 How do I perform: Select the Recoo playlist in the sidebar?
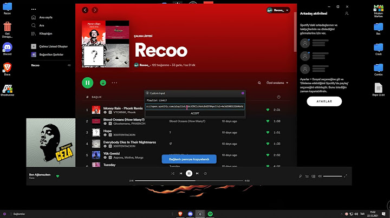[35, 65]
